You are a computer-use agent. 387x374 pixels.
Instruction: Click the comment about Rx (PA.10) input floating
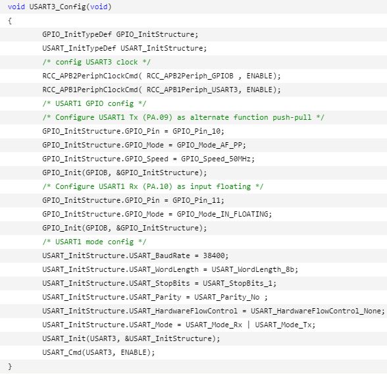tap(153, 186)
